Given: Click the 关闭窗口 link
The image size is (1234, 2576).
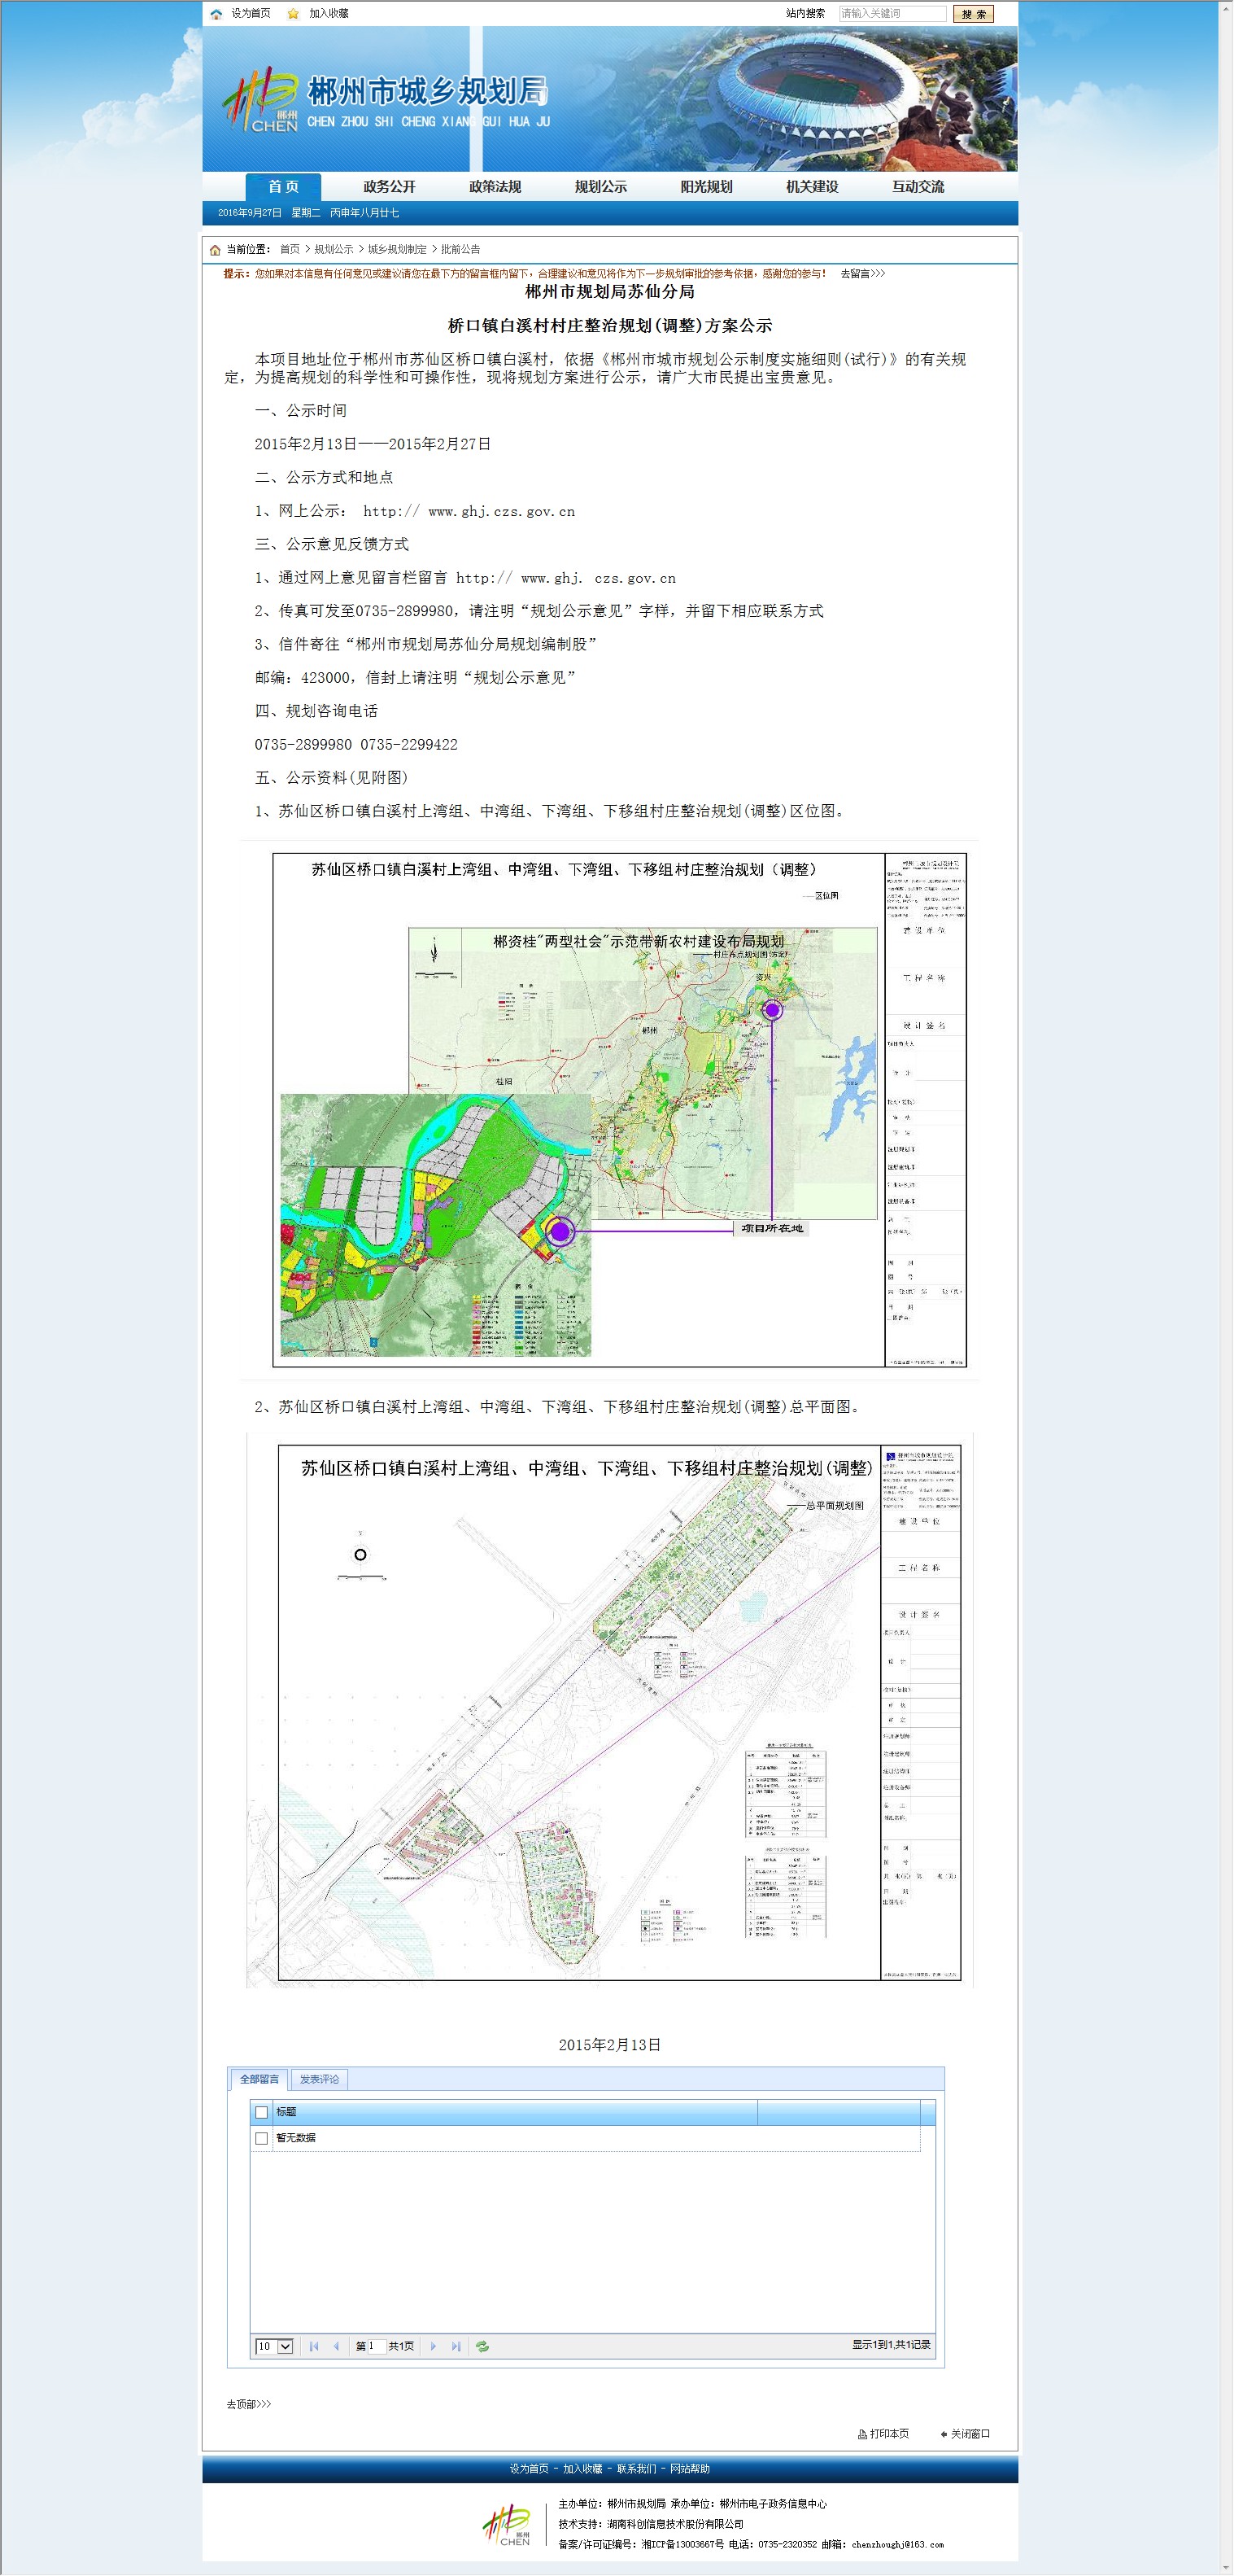Looking at the screenshot, I should pos(970,2434).
